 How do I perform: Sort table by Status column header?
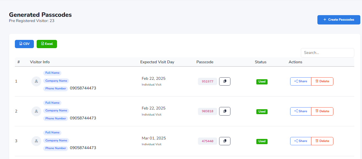pos(261,62)
